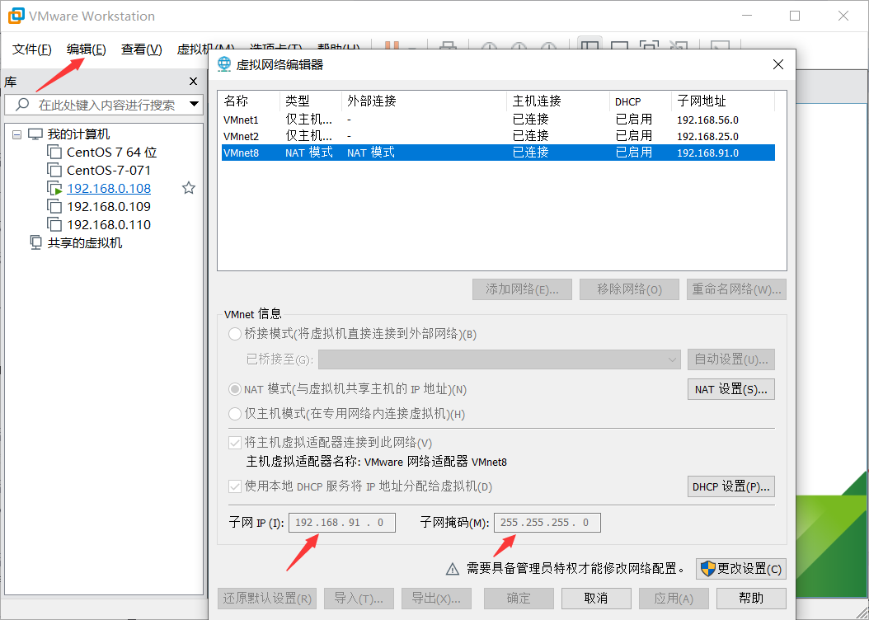Select 桥接模式 radio button
869x620 pixels.
(235, 334)
